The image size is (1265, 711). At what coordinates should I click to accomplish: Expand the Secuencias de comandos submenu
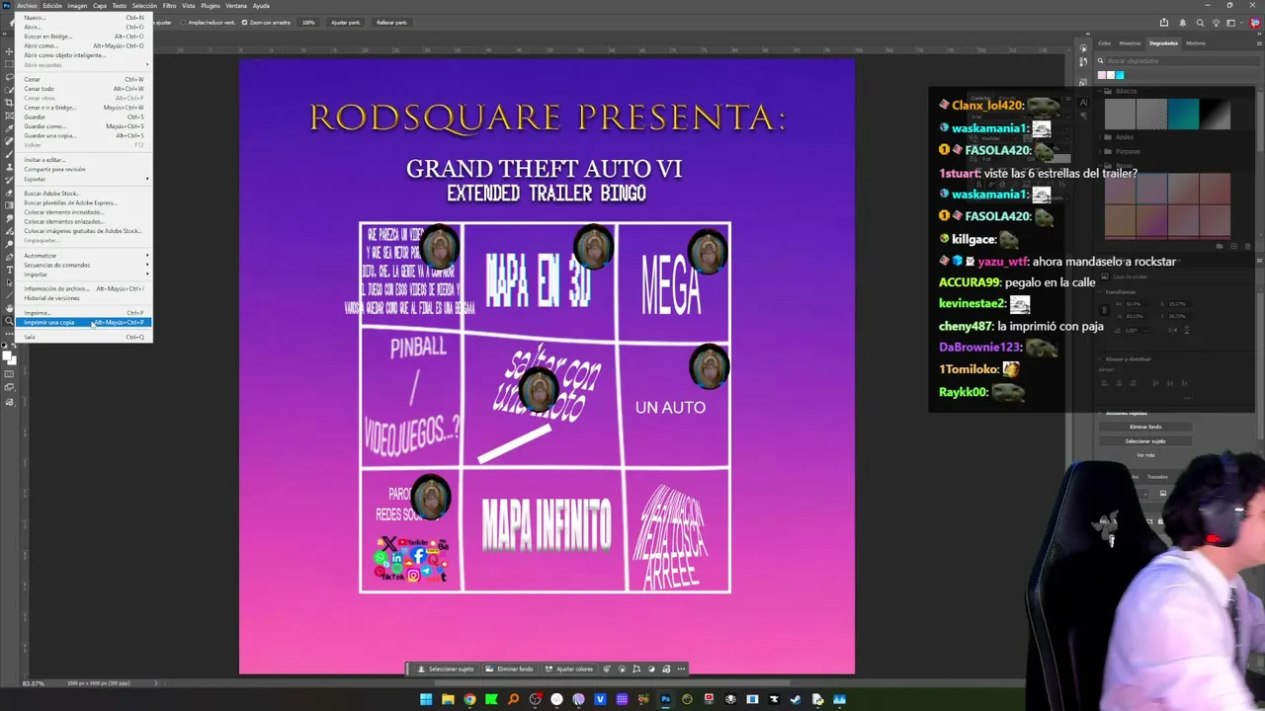click(x=86, y=265)
